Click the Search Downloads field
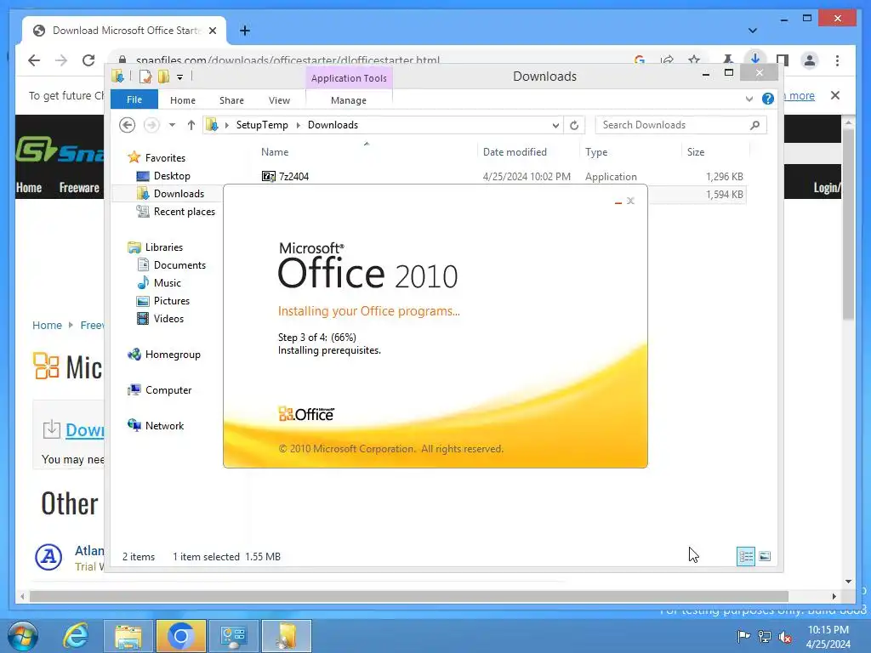 (x=680, y=125)
